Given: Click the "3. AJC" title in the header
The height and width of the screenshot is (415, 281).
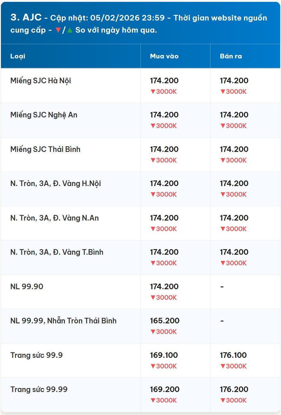Looking at the screenshot, I should [x=26, y=17].
